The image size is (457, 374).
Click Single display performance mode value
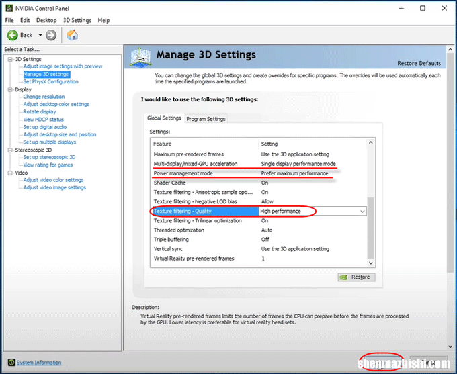click(x=298, y=164)
